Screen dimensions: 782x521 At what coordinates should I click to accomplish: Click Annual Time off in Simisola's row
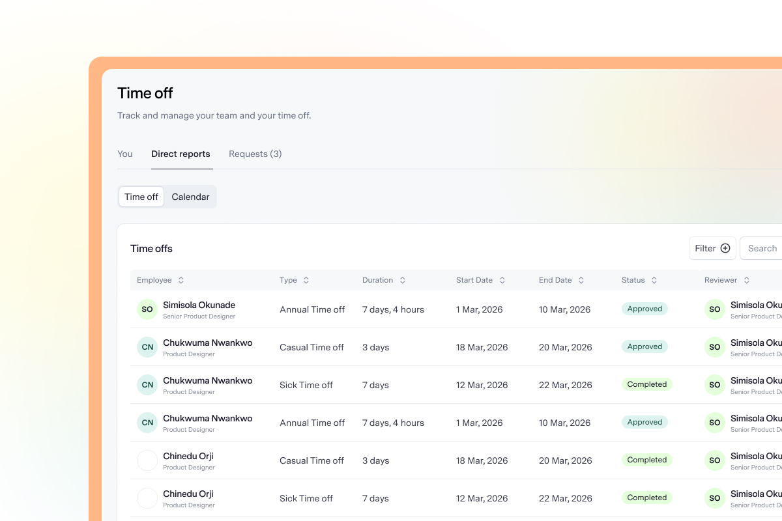(312, 309)
